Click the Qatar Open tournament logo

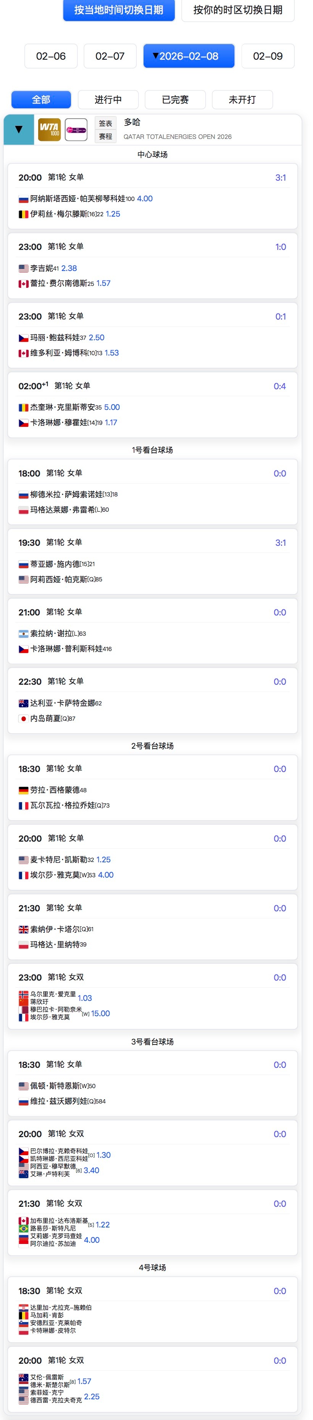click(x=76, y=129)
